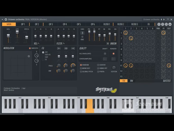Click the randomize parameters round icon
This screenshot has width=174, height=131.
pyautogui.click(x=166, y=24)
